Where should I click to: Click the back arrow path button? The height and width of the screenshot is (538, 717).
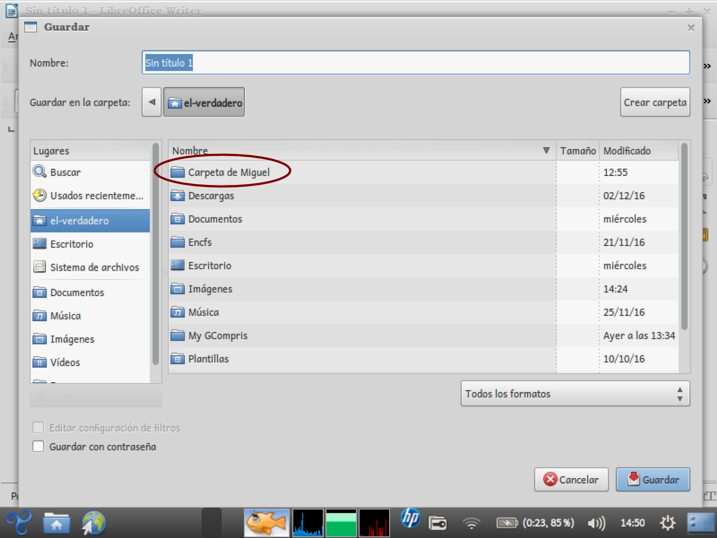(152, 102)
